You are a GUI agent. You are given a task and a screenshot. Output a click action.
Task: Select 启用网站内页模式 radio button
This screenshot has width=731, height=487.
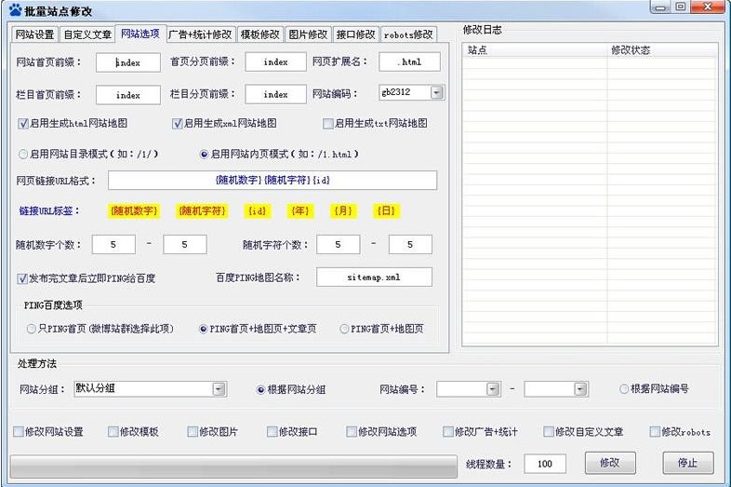[204, 154]
